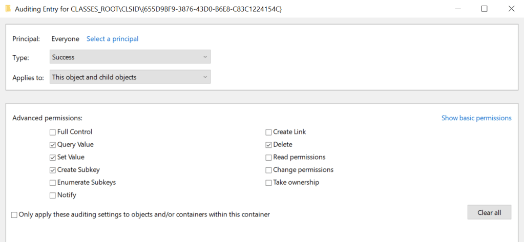This screenshot has height=242, width=524.
Task: Open the Type dropdown showing Success
Action: [x=130, y=57]
